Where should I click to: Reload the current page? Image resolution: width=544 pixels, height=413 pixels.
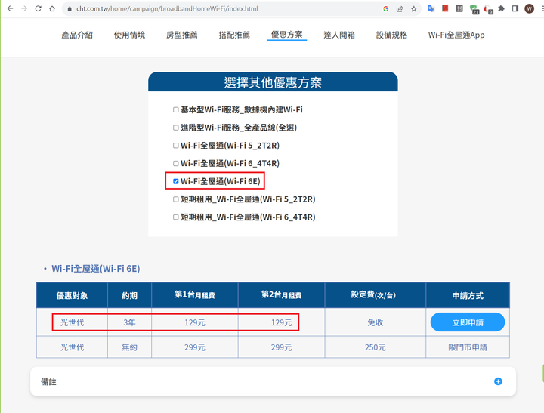click(39, 8)
